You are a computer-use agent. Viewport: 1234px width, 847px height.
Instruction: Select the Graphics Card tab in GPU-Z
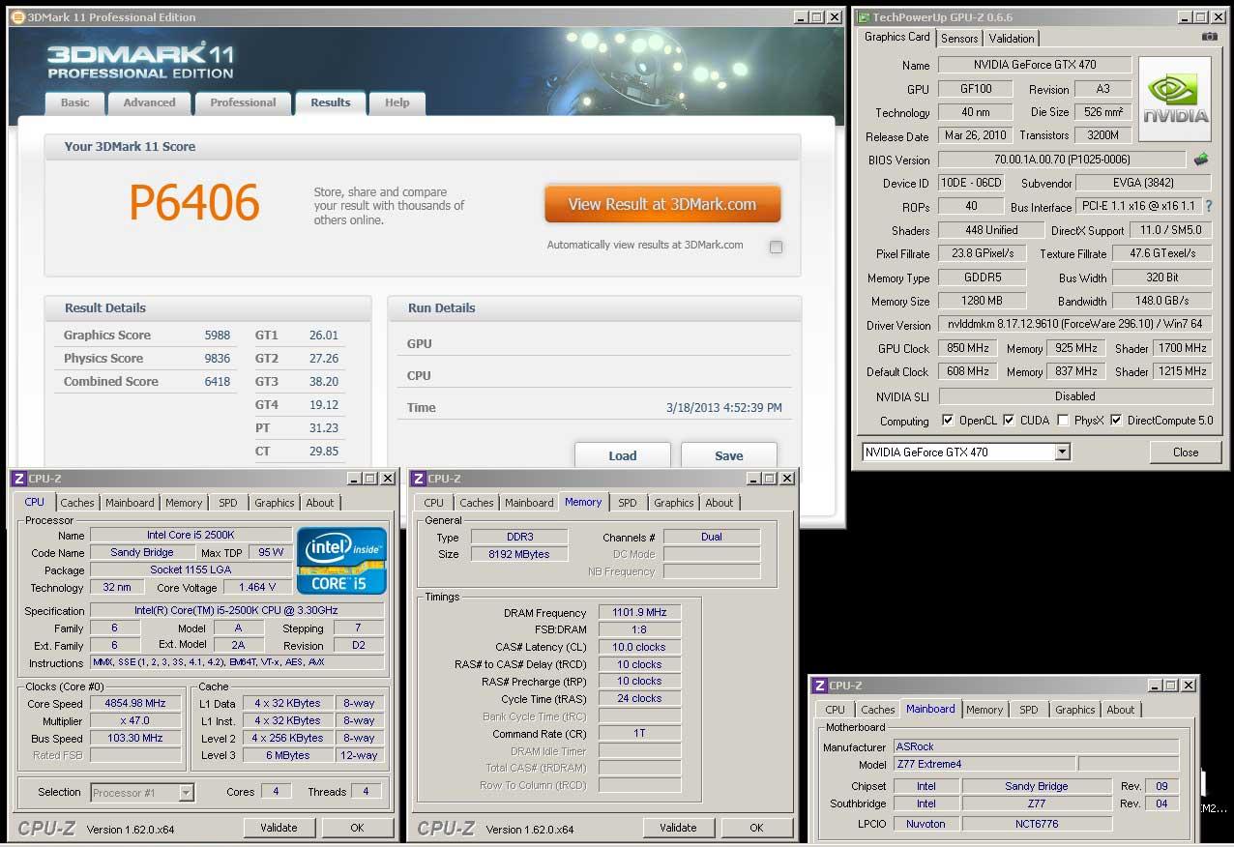coord(896,37)
